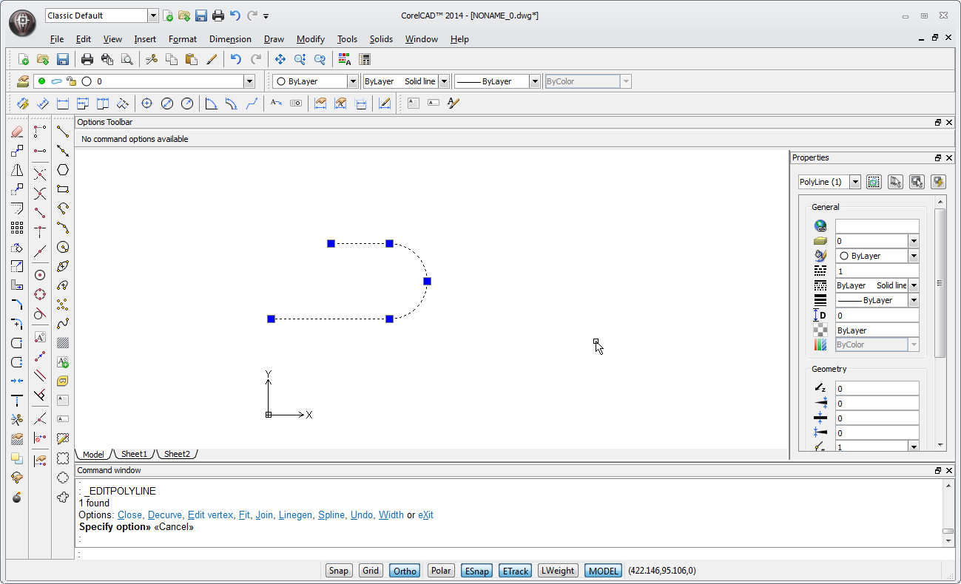The height and width of the screenshot is (584, 961).
Task: Open the File menu
Action: (57, 39)
